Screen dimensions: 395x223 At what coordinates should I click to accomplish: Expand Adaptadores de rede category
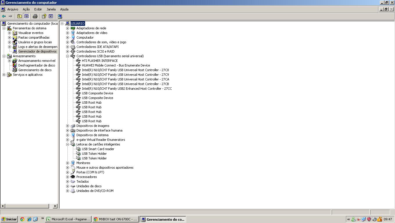coord(68,28)
